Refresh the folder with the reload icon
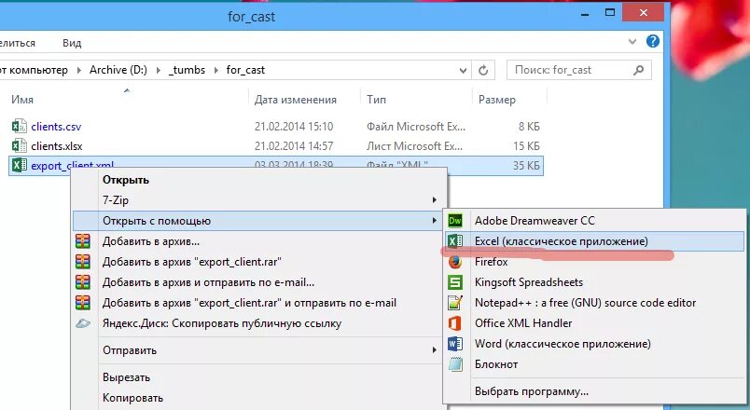750x410 pixels. tap(483, 70)
